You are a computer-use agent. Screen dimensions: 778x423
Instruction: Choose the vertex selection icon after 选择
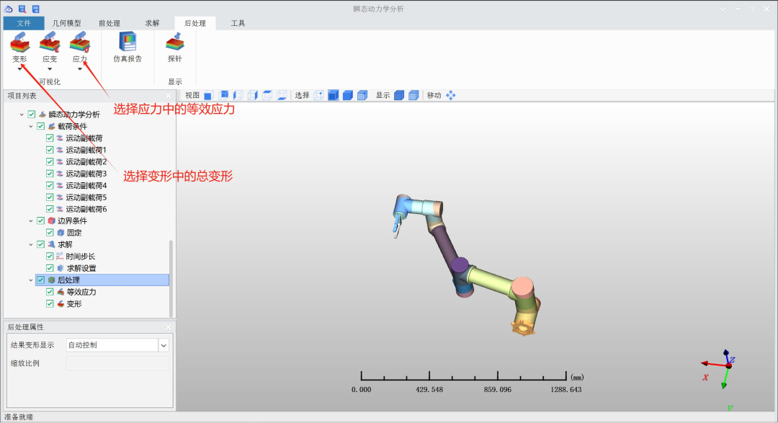tap(318, 95)
